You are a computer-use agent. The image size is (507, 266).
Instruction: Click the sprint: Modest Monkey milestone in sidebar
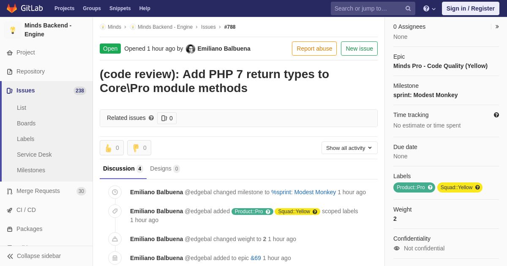tap(425, 95)
